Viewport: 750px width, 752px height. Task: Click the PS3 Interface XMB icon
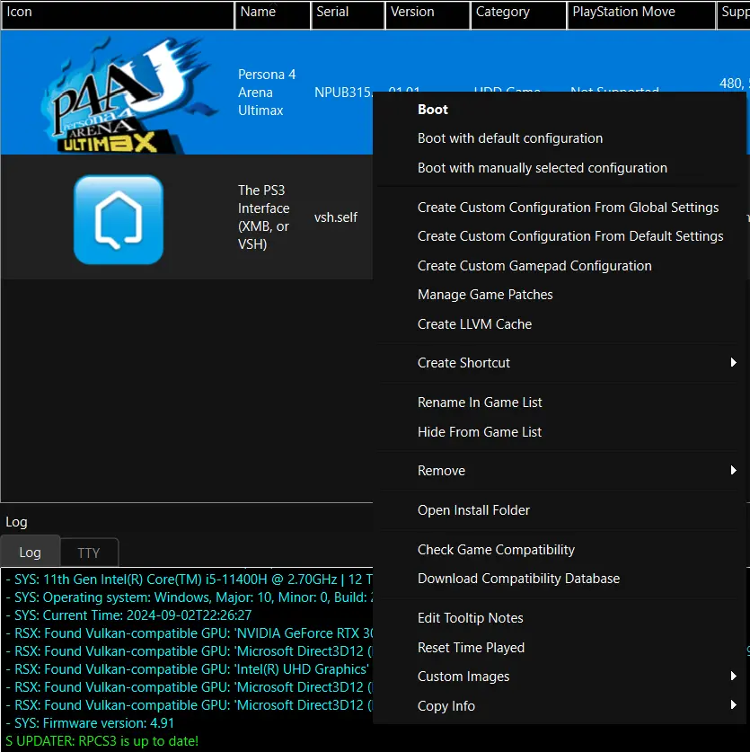[119, 219]
